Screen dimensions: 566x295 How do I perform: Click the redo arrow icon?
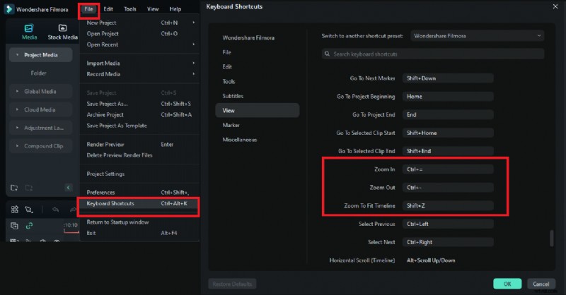74,210
